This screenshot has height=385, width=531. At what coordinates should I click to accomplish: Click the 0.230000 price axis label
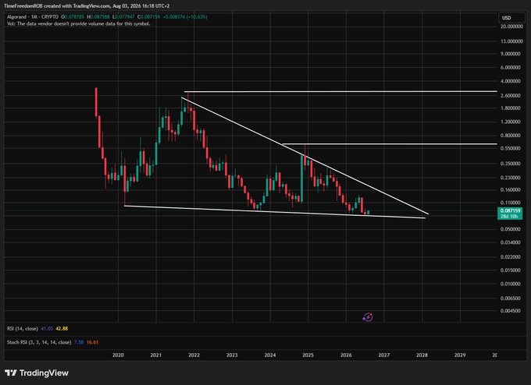point(511,178)
